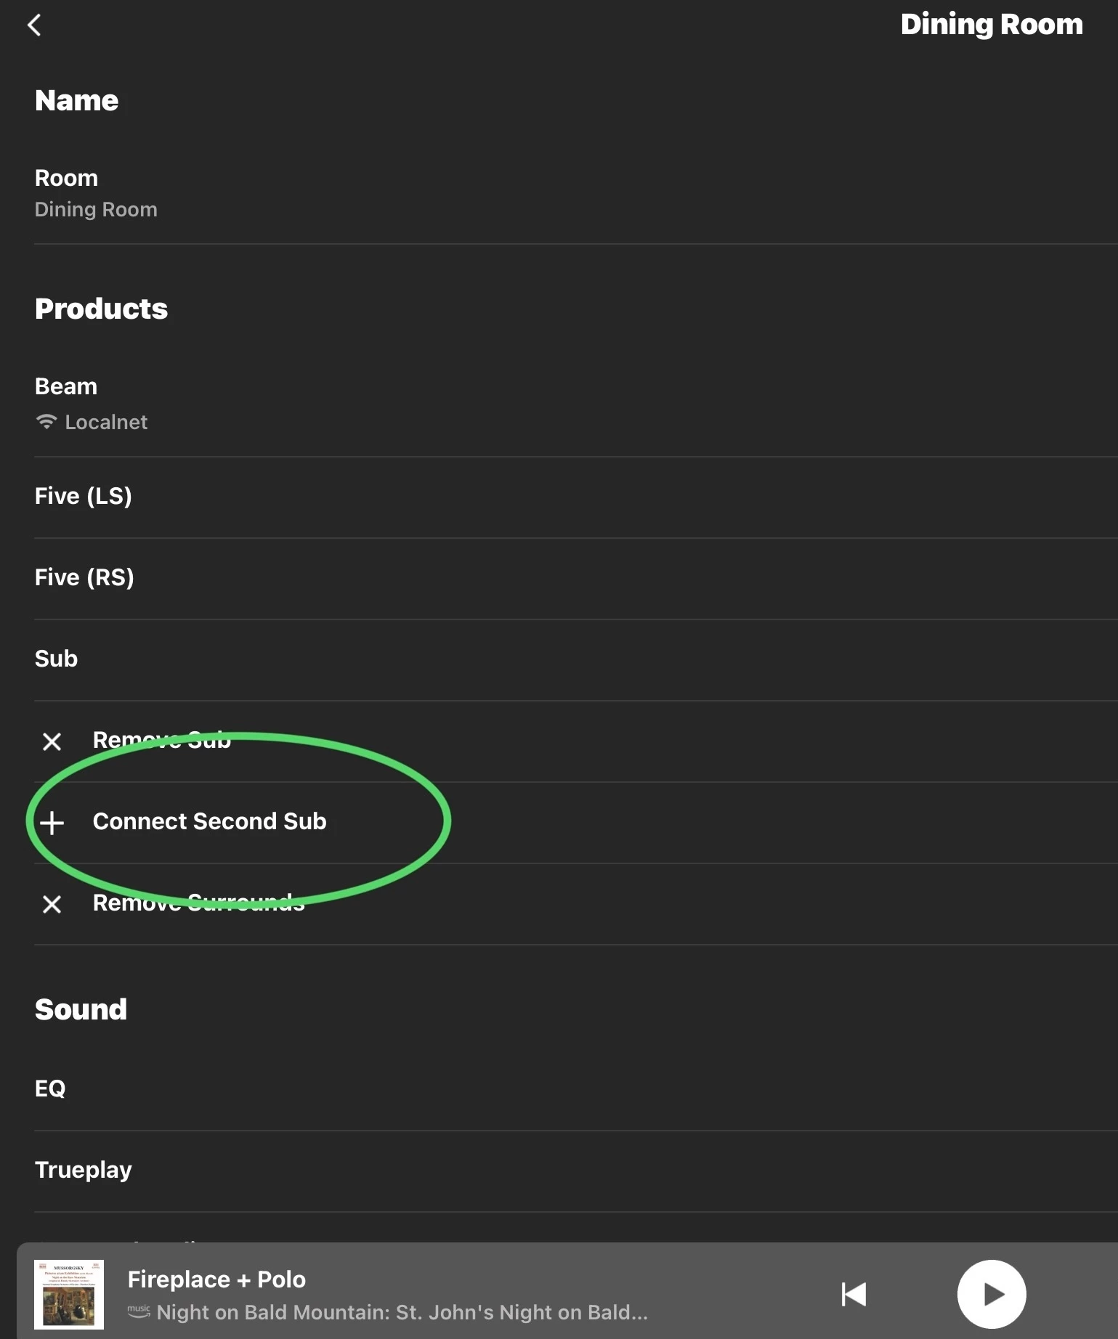
Task: Open the EQ sound settings
Action: [x=50, y=1088]
